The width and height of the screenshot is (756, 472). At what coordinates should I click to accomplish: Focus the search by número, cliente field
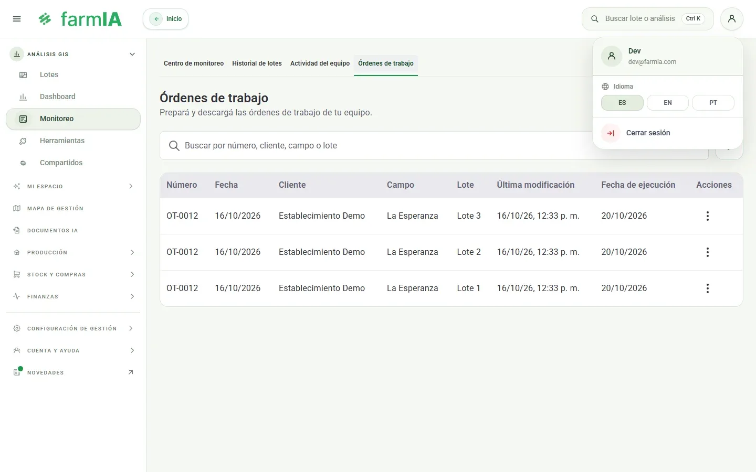[434, 146]
